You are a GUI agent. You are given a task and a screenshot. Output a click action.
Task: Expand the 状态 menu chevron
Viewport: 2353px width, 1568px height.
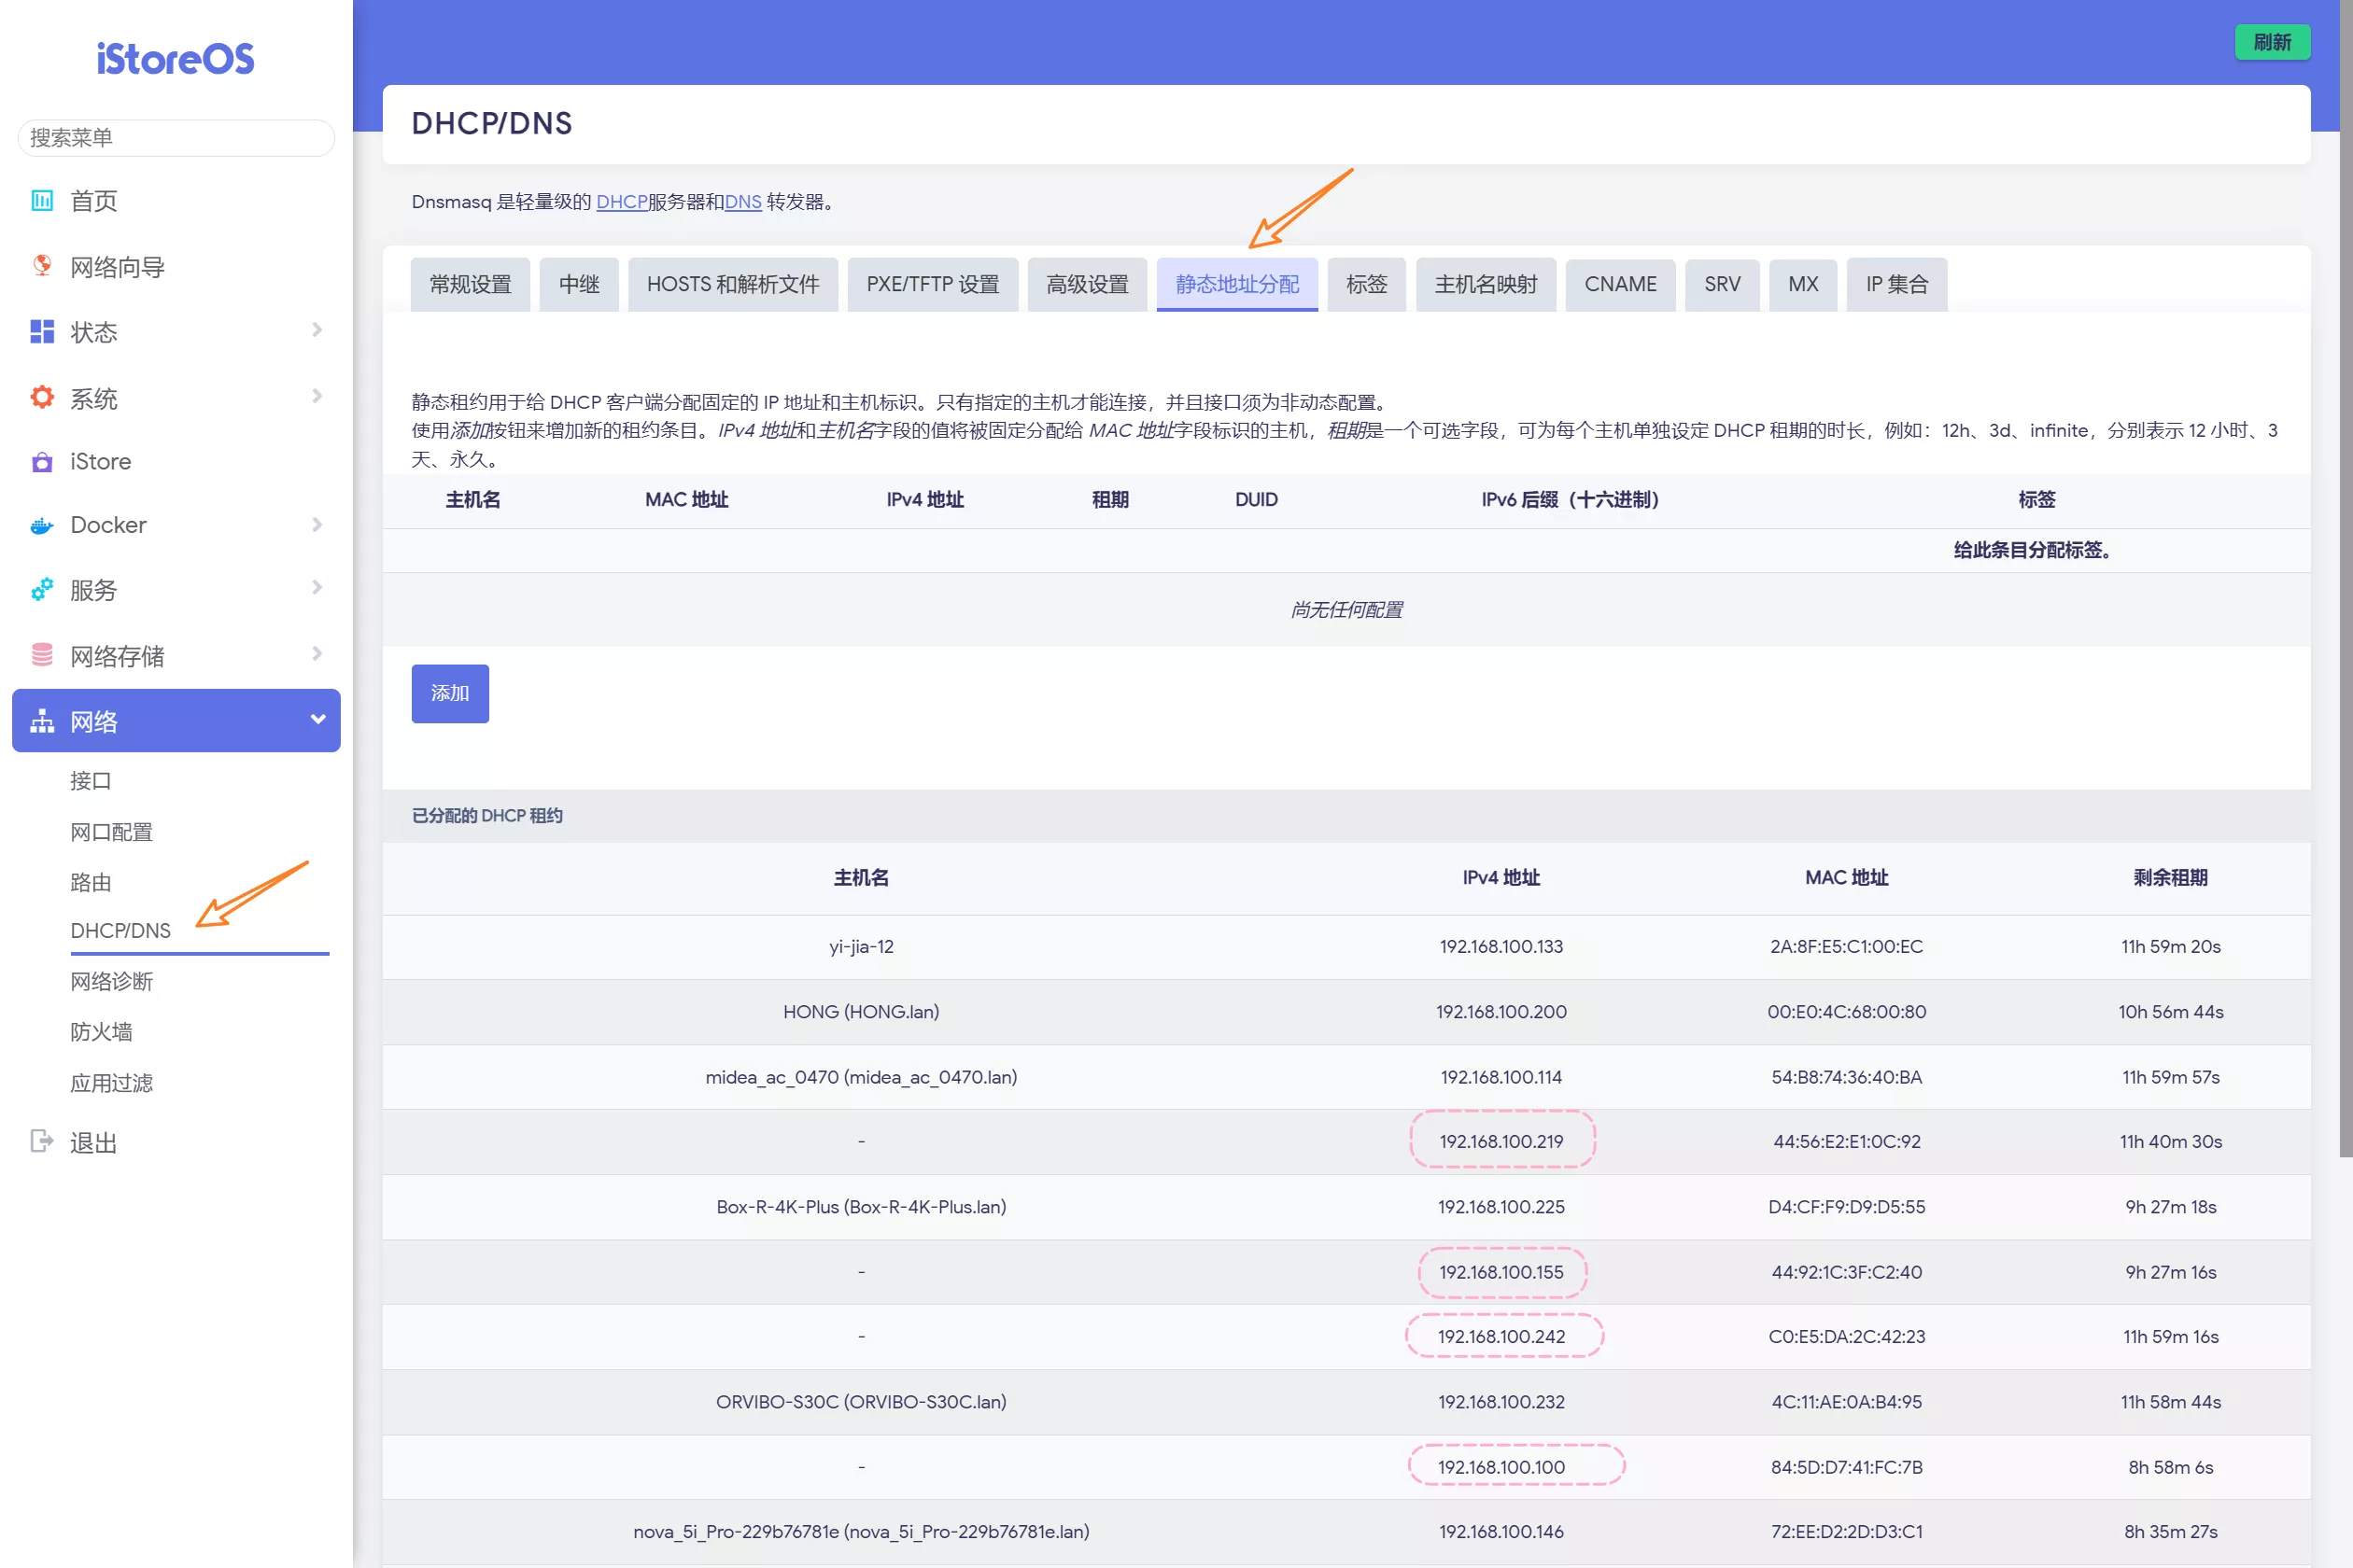coord(317,330)
